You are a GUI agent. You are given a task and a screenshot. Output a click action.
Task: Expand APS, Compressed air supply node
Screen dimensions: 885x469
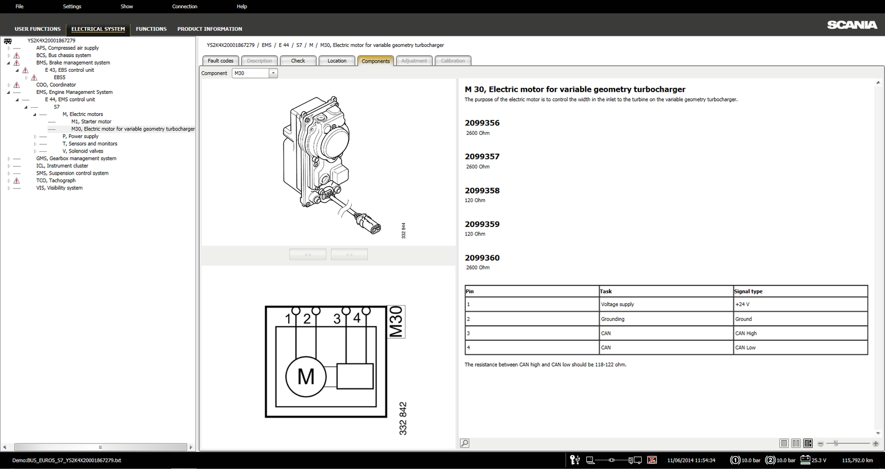tap(9, 48)
